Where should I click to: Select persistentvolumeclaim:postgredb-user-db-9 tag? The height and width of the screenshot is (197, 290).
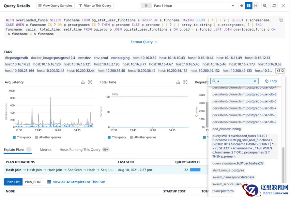[244, 122]
